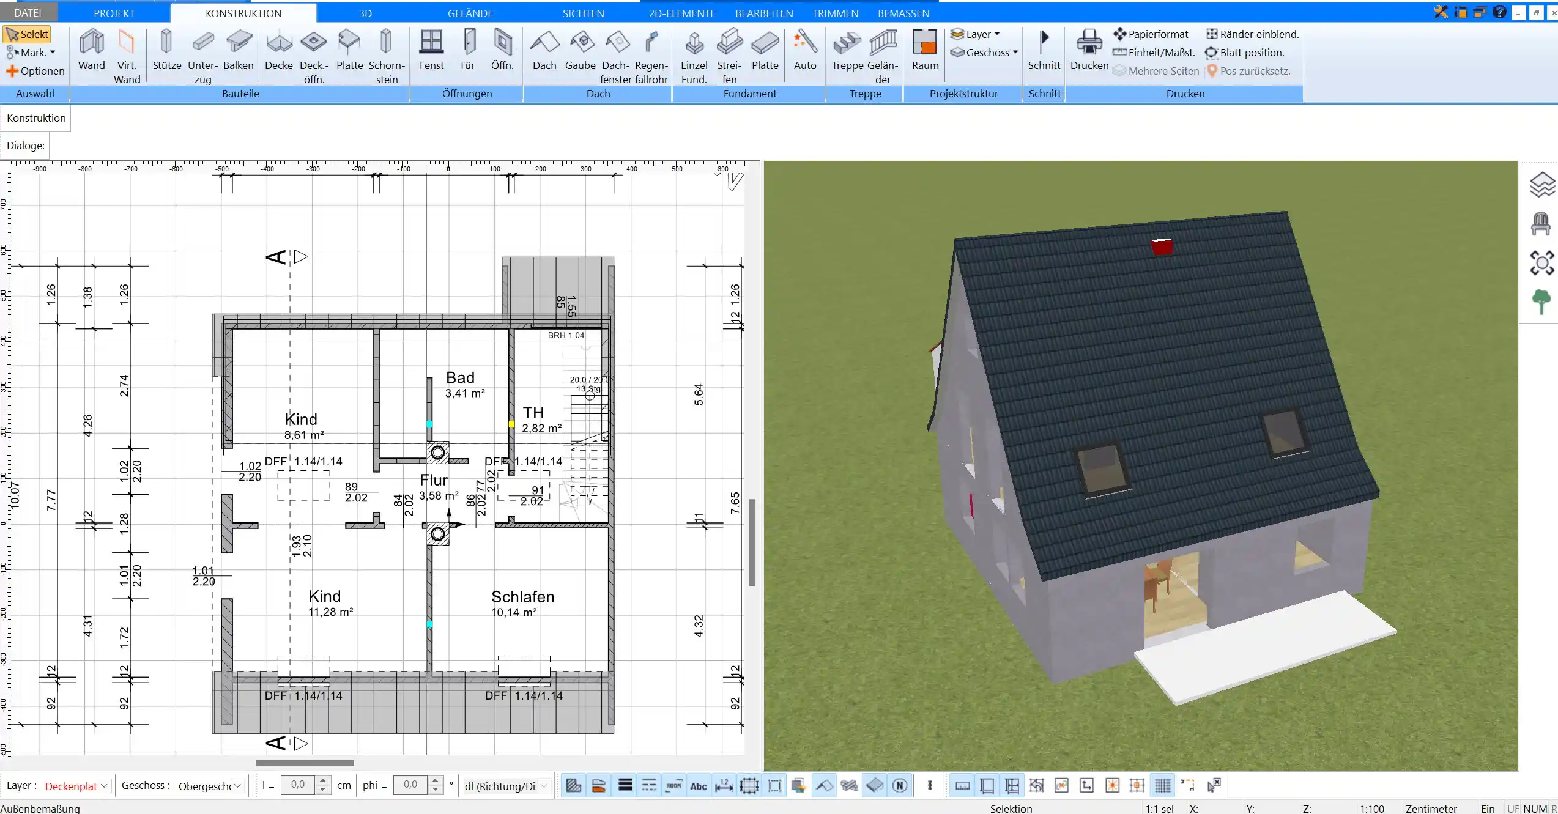The image size is (1558, 814).
Task: Toggle the grid display button
Action: pyautogui.click(x=1163, y=785)
